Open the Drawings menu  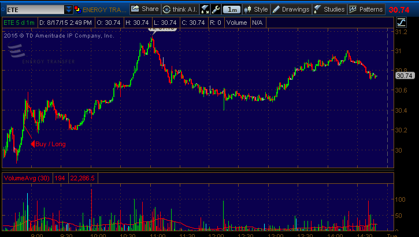(x=291, y=9)
